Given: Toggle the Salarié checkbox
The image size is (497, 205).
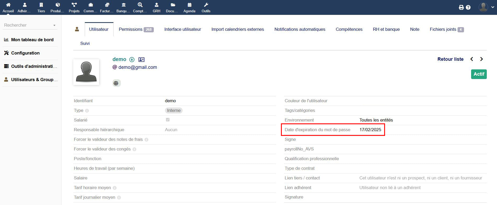Looking at the screenshot, I should pyautogui.click(x=168, y=120).
